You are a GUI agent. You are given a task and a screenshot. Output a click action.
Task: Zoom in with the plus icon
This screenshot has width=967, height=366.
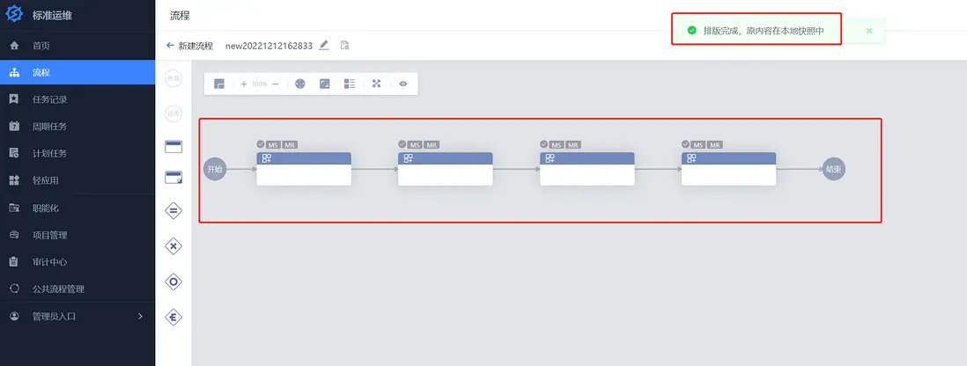pyautogui.click(x=244, y=84)
